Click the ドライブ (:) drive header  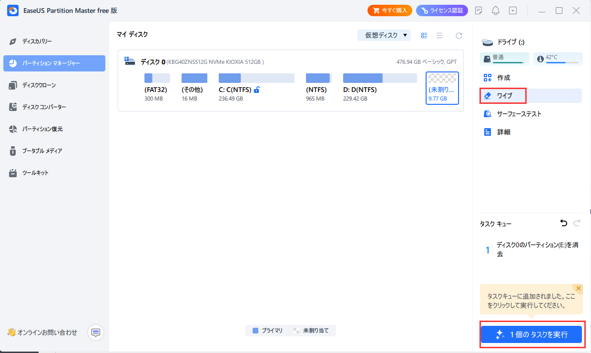click(503, 42)
